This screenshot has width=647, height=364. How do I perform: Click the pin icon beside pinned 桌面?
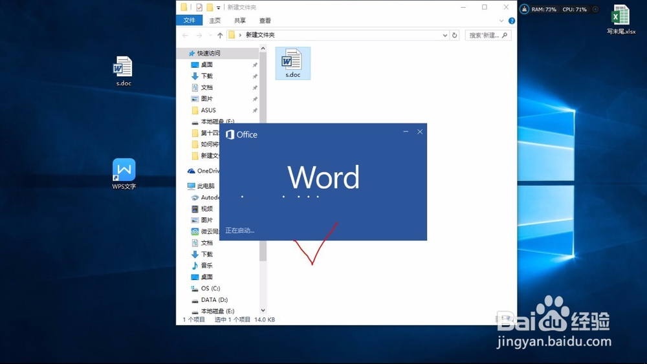pos(255,65)
